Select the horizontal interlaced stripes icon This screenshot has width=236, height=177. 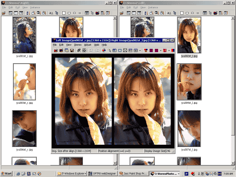(151, 50)
